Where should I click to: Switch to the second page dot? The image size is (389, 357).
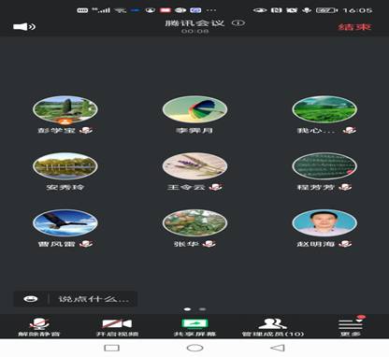coord(202,309)
